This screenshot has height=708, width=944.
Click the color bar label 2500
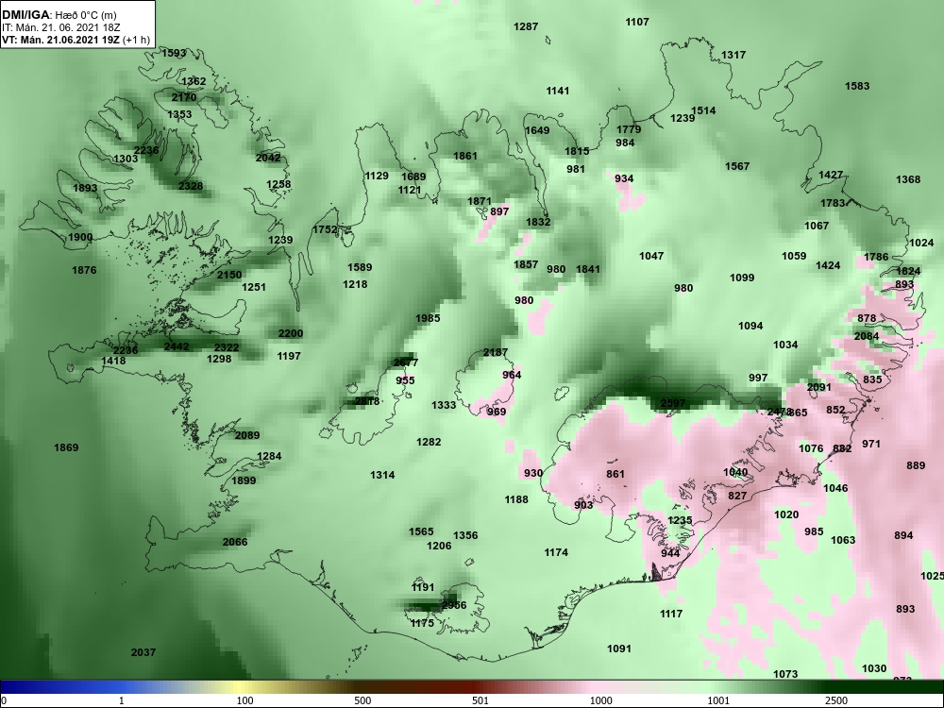836,700
